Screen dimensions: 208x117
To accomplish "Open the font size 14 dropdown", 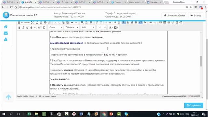I will coord(102,27).
